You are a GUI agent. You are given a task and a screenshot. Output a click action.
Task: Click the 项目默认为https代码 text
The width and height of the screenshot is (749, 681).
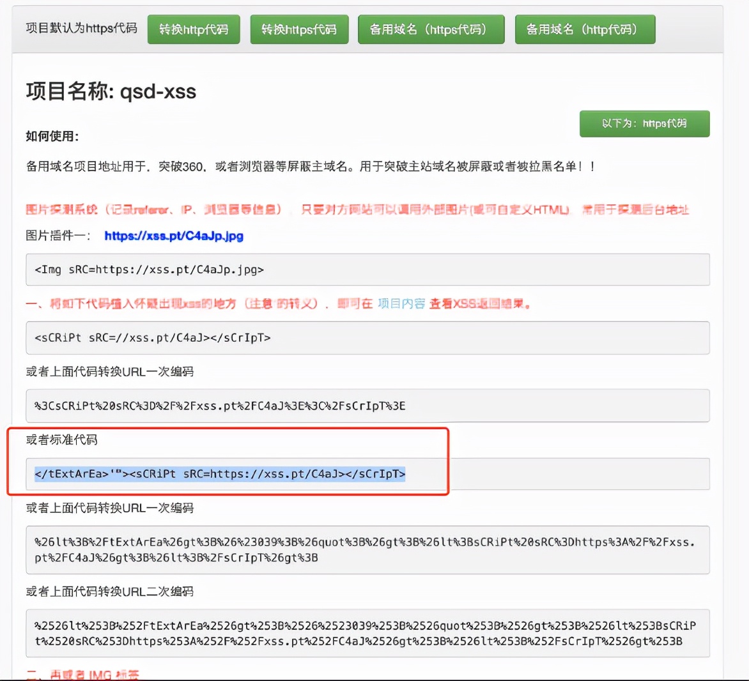coord(82,29)
